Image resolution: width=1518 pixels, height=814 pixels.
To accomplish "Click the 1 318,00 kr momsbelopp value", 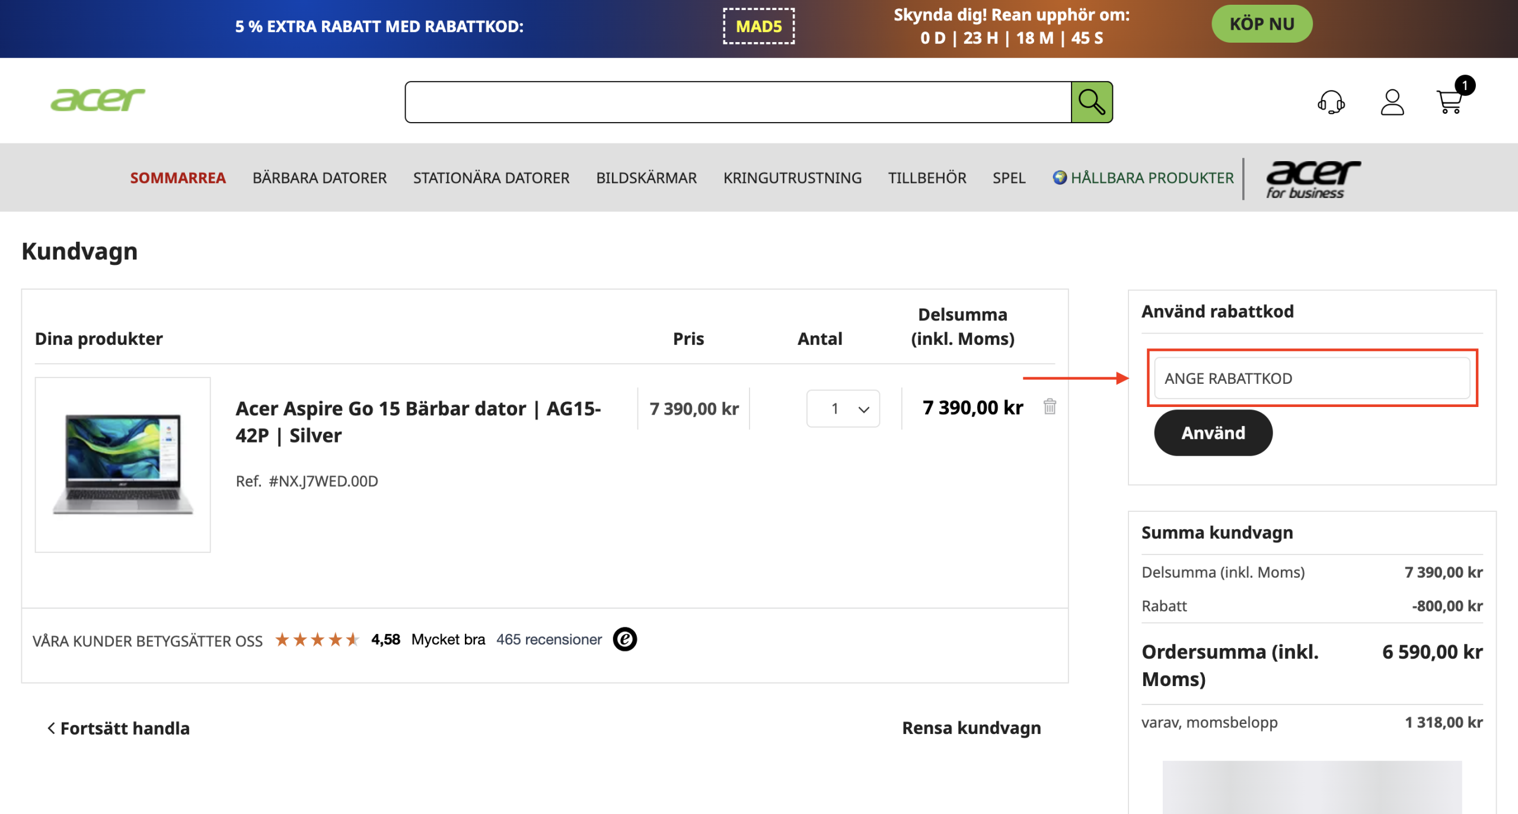I will pyautogui.click(x=1444, y=722).
